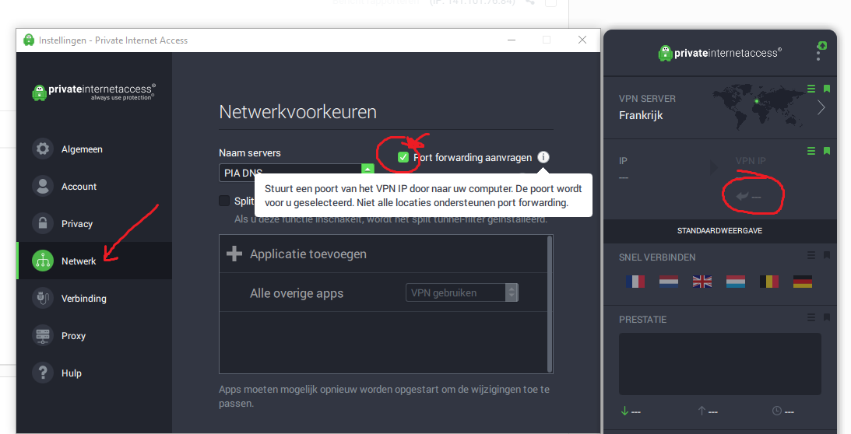Open the three-dot menu in the PIA client
Viewport: 851px width, 434px height.
click(818, 52)
